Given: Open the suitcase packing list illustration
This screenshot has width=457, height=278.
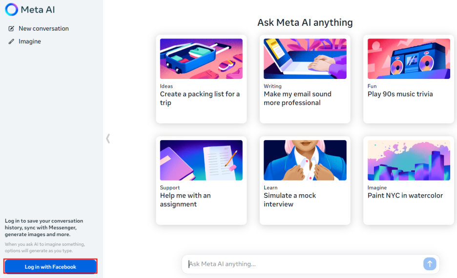Looking at the screenshot, I should tap(201, 59).
